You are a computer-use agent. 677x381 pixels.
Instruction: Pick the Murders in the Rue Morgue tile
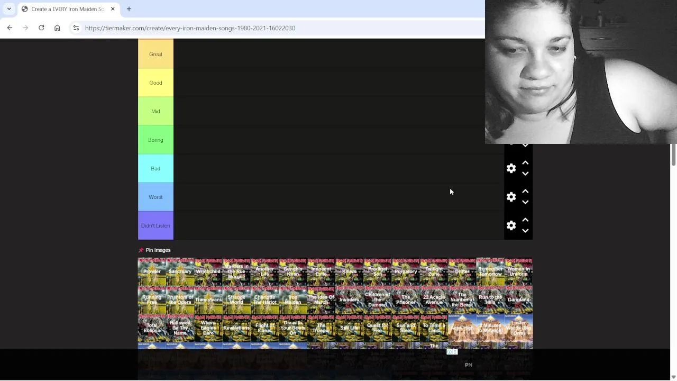point(236,272)
